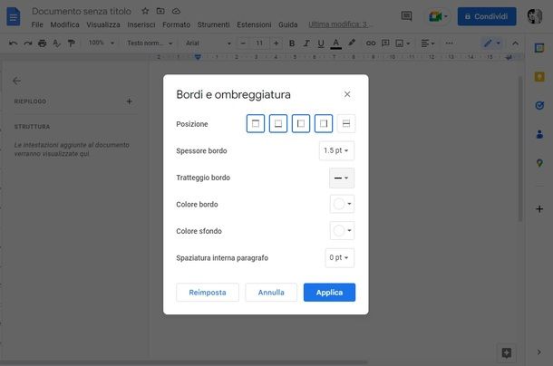Open the comment history icon
The width and height of the screenshot is (553, 366).
coord(406,16)
